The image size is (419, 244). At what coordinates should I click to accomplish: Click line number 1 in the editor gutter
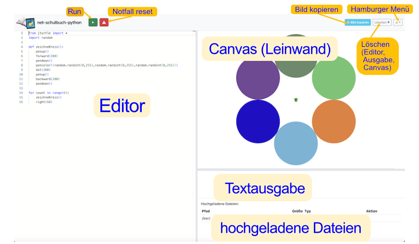(x=22, y=33)
